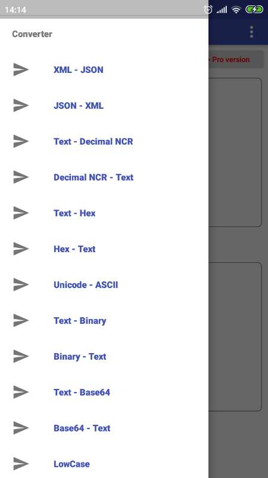
Task: Select the Text - Decimal NCR converter
Action: pyautogui.click(x=104, y=142)
